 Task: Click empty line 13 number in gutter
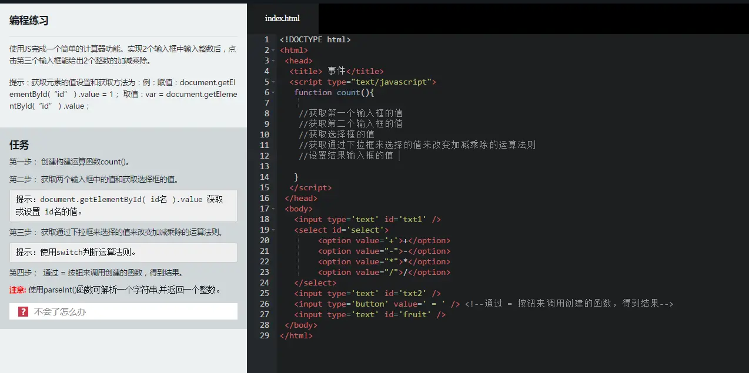pos(265,166)
